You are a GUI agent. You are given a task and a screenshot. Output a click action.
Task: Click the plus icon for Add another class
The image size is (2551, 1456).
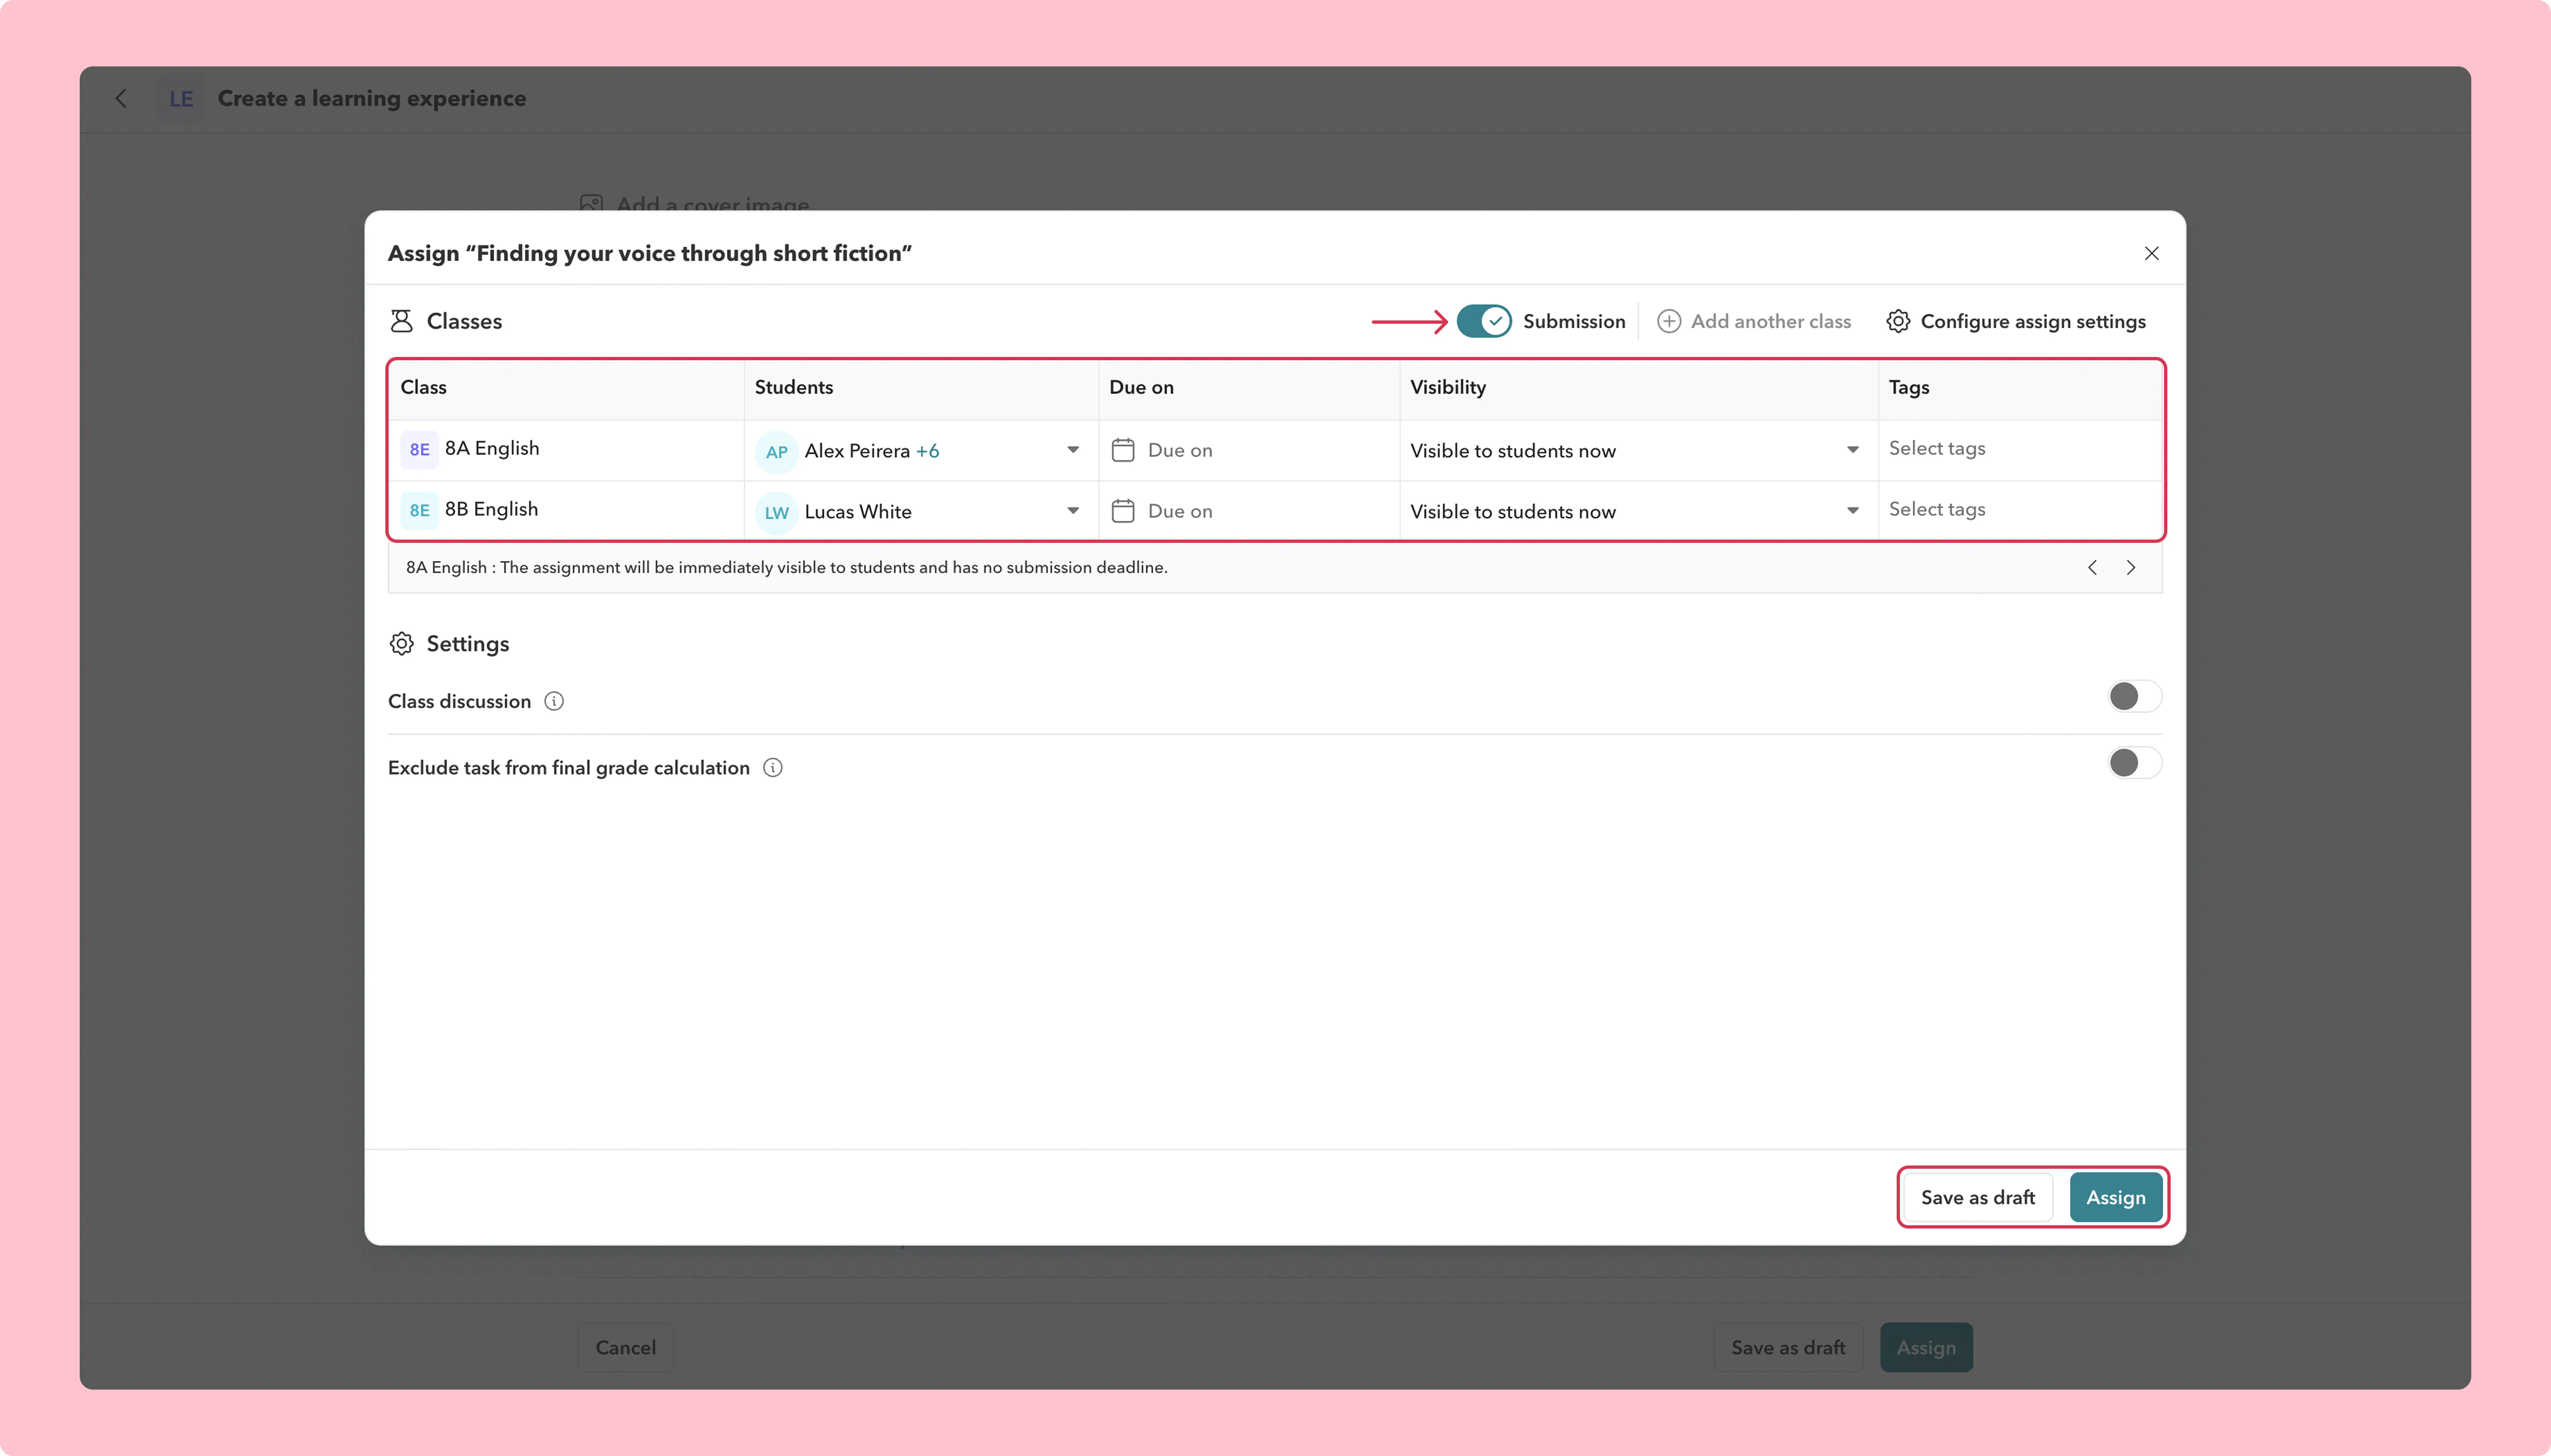pos(1669,321)
